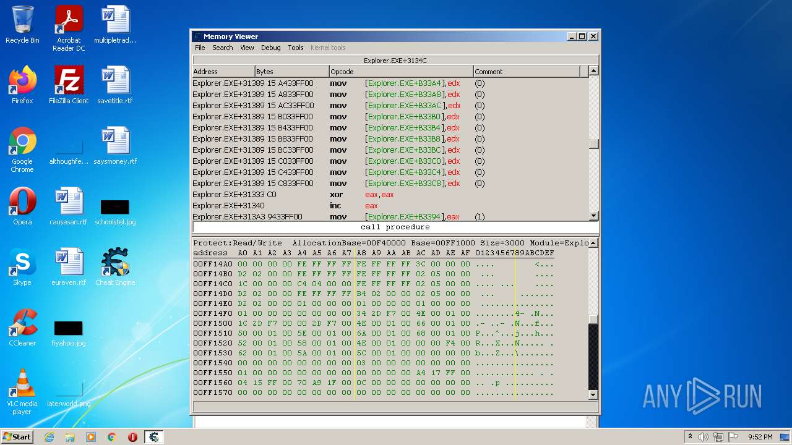This screenshot has height=445, width=792.
Task: Open the Debug menu
Action: (x=270, y=48)
